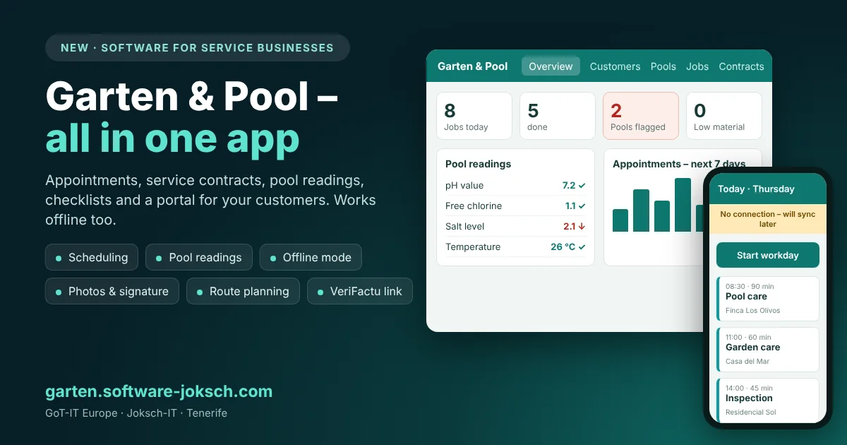
Task: Open garten.software-joksch.com link
Action: point(159,391)
